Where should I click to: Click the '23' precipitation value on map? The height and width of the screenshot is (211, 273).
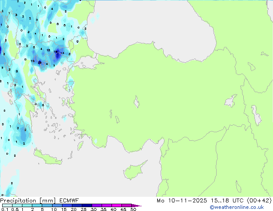point(40,63)
